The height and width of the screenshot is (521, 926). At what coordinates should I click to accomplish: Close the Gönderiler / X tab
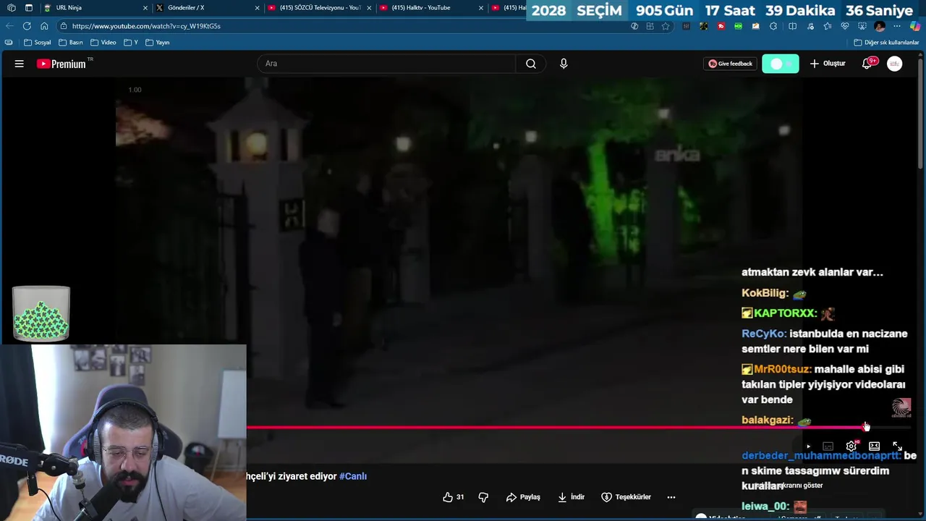point(257,8)
